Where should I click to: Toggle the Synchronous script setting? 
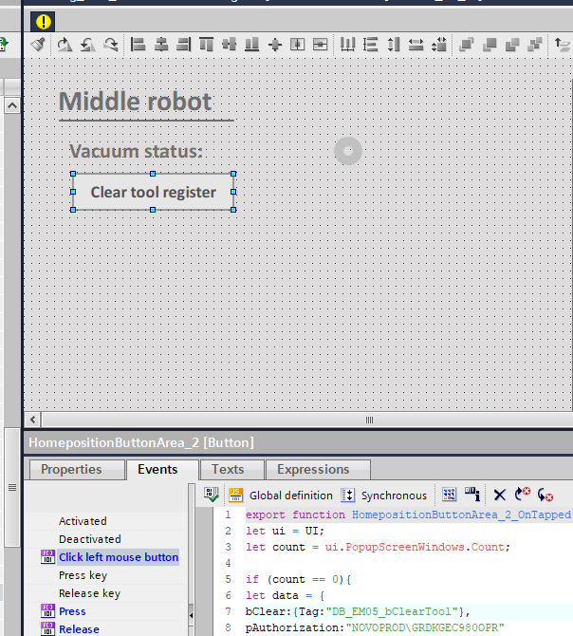(x=384, y=496)
